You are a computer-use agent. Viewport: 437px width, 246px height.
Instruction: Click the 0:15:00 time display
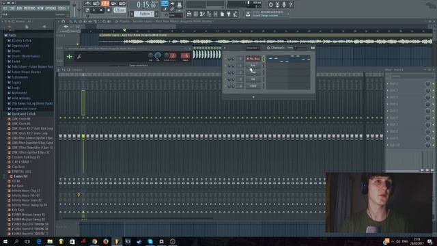tap(147, 5)
